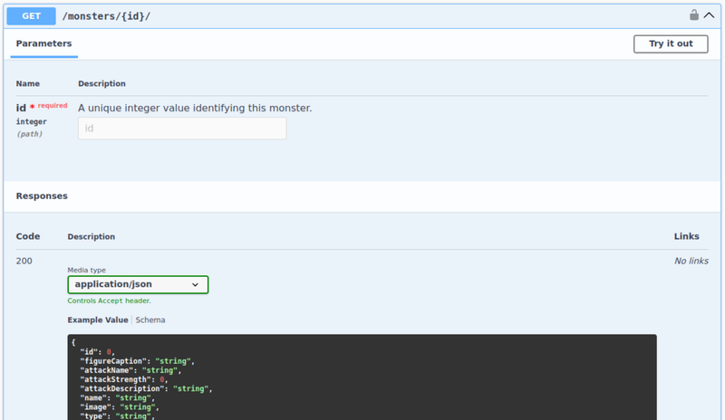
Task: Click the 'No links' text
Action: [691, 261]
